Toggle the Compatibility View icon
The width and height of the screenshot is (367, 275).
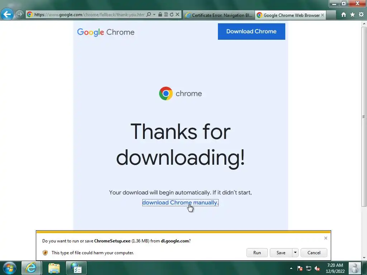[x=166, y=14]
